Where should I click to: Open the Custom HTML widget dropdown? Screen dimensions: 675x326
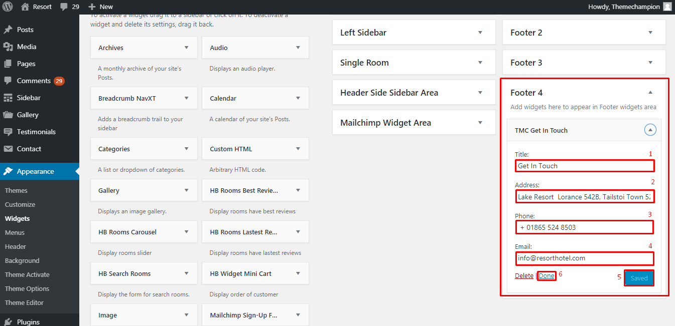tap(298, 149)
